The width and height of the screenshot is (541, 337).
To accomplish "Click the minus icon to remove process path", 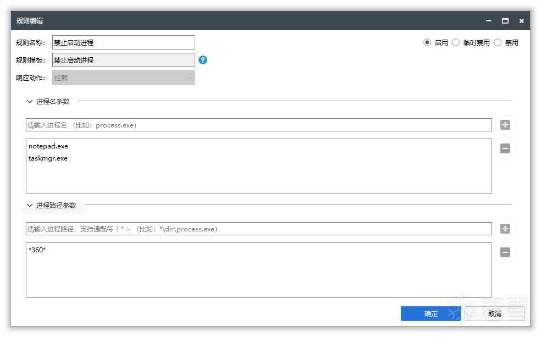I will 505,252.
